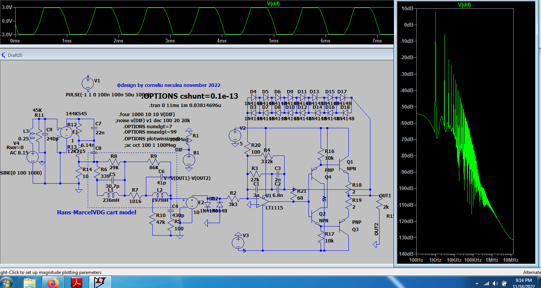Open the volume control tray icon

click(x=495, y=283)
